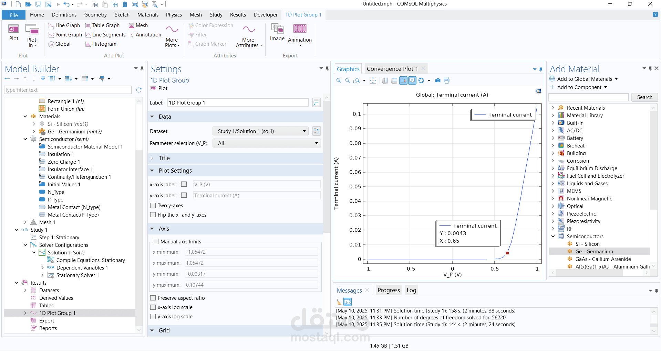
Task: Expand the Title section
Action: tap(152, 158)
